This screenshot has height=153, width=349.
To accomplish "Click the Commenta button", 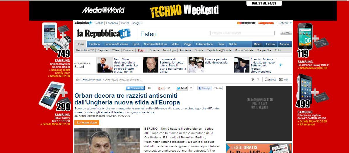I will point(135,88).
